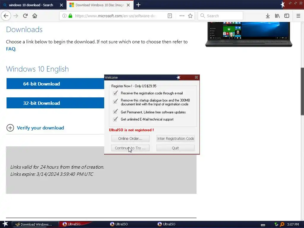Click the Verify your download link text
304x228 pixels.
click(x=40, y=128)
